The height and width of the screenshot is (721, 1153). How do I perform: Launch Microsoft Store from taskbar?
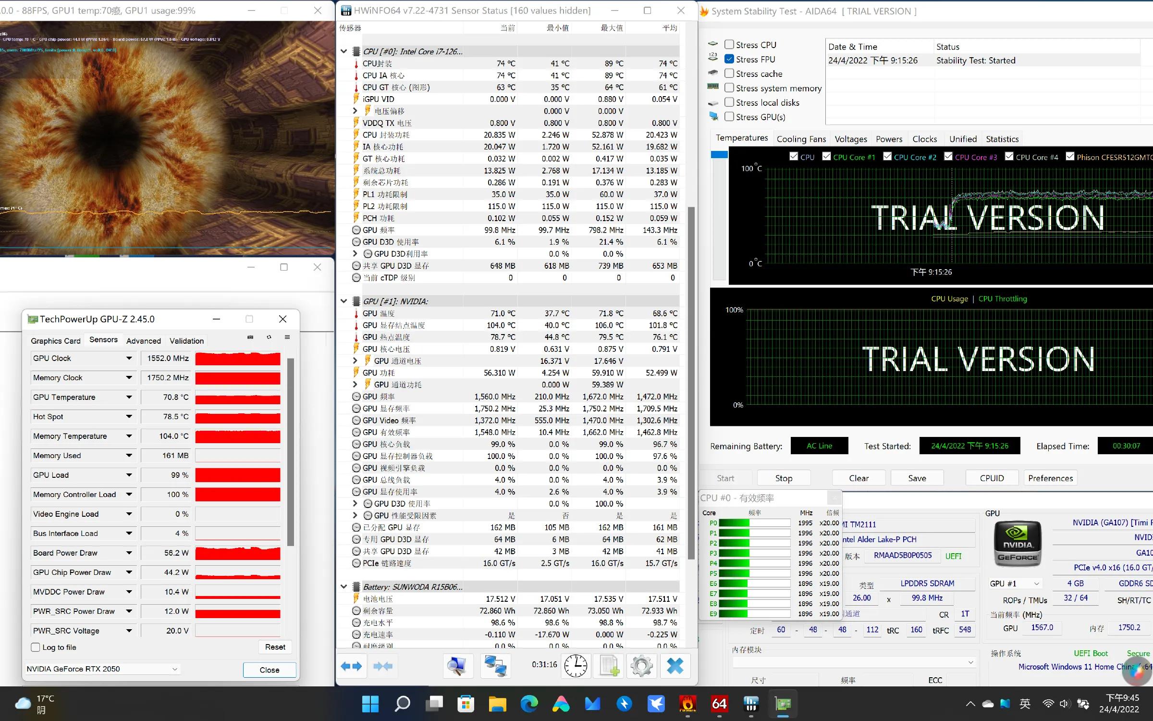[466, 704]
